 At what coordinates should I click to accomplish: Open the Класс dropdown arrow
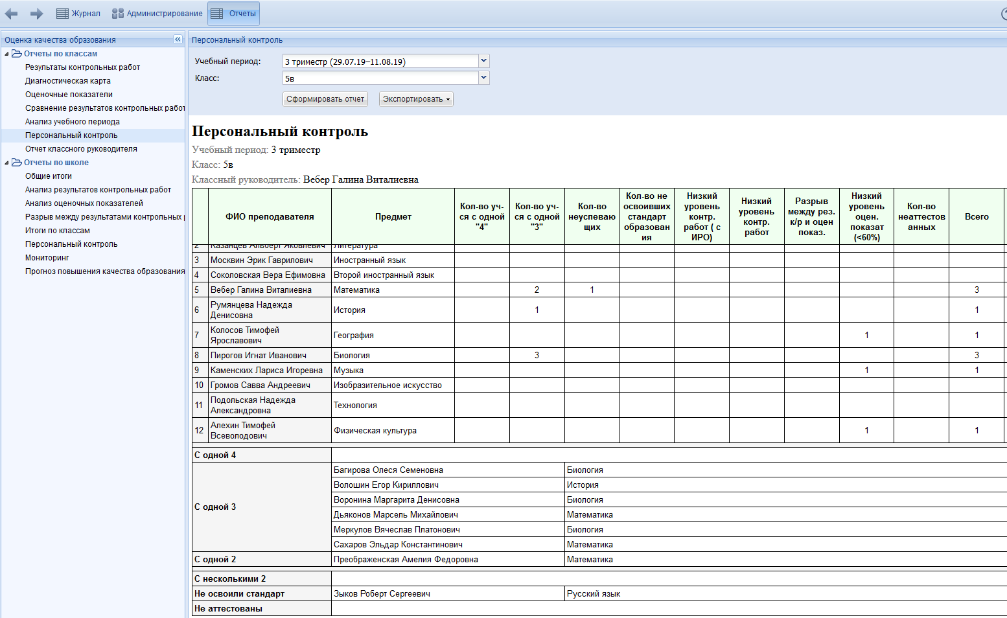tap(483, 78)
